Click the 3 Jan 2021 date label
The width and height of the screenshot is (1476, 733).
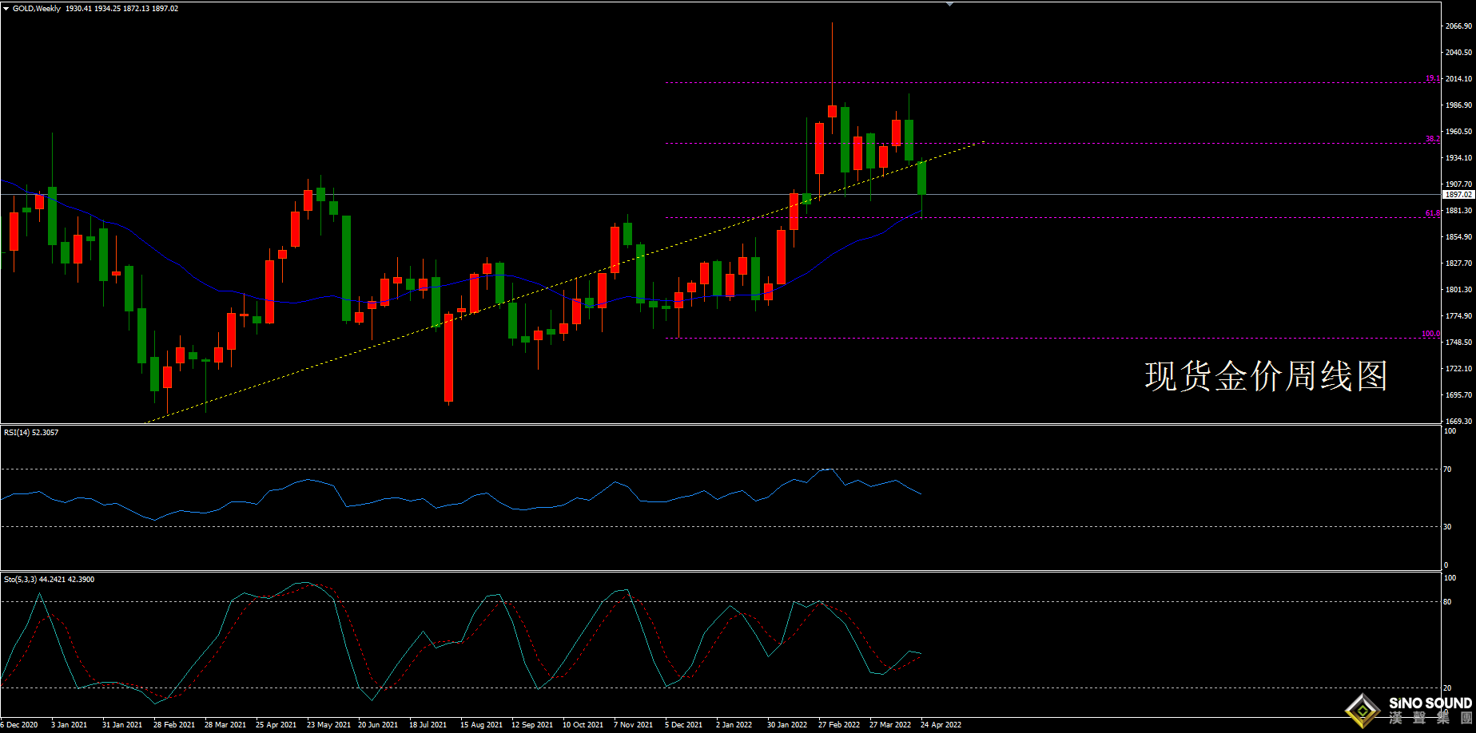(69, 725)
